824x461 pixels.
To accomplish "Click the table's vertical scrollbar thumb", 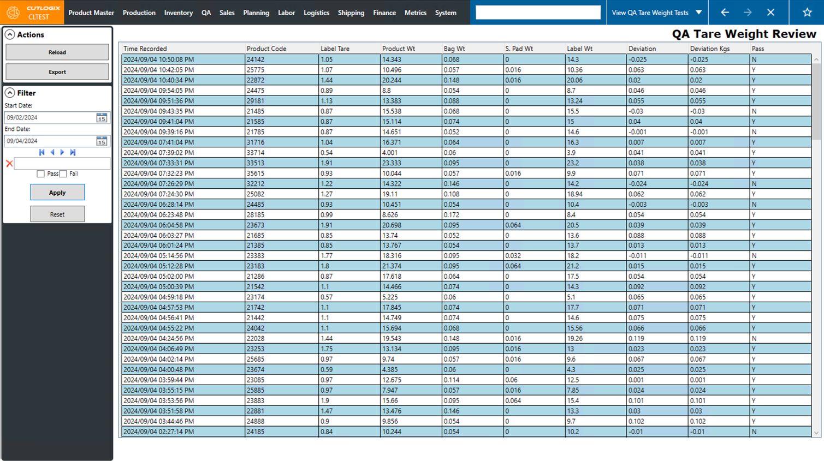I will pyautogui.click(x=816, y=101).
